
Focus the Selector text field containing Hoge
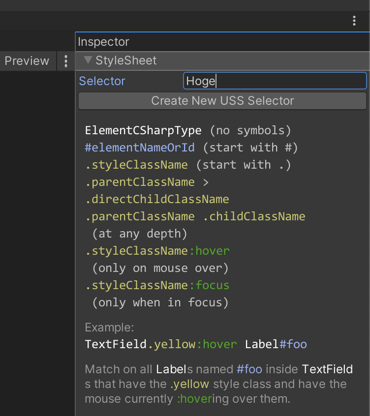(x=275, y=81)
